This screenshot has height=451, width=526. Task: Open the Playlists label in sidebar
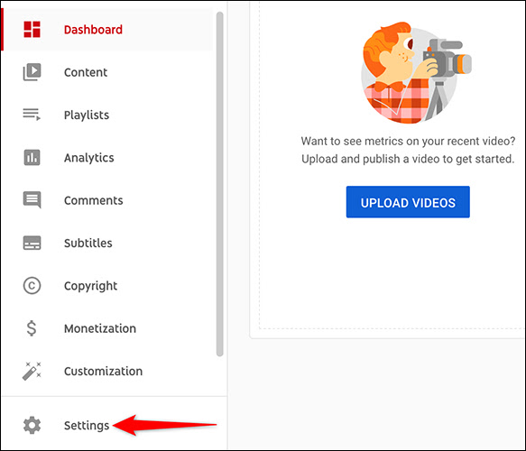pyautogui.click(x=87, y=115)
